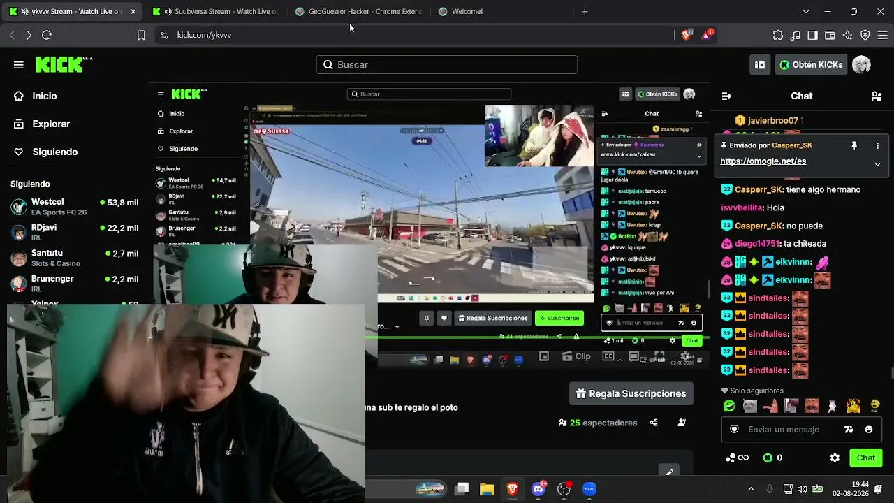Show hidden system tray icons

coord(751,489)
